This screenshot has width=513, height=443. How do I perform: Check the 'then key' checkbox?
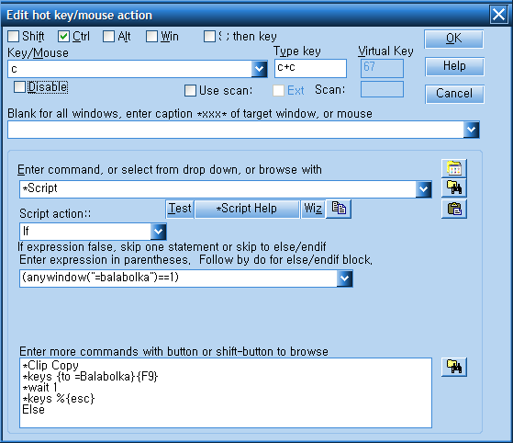(209, 36)
